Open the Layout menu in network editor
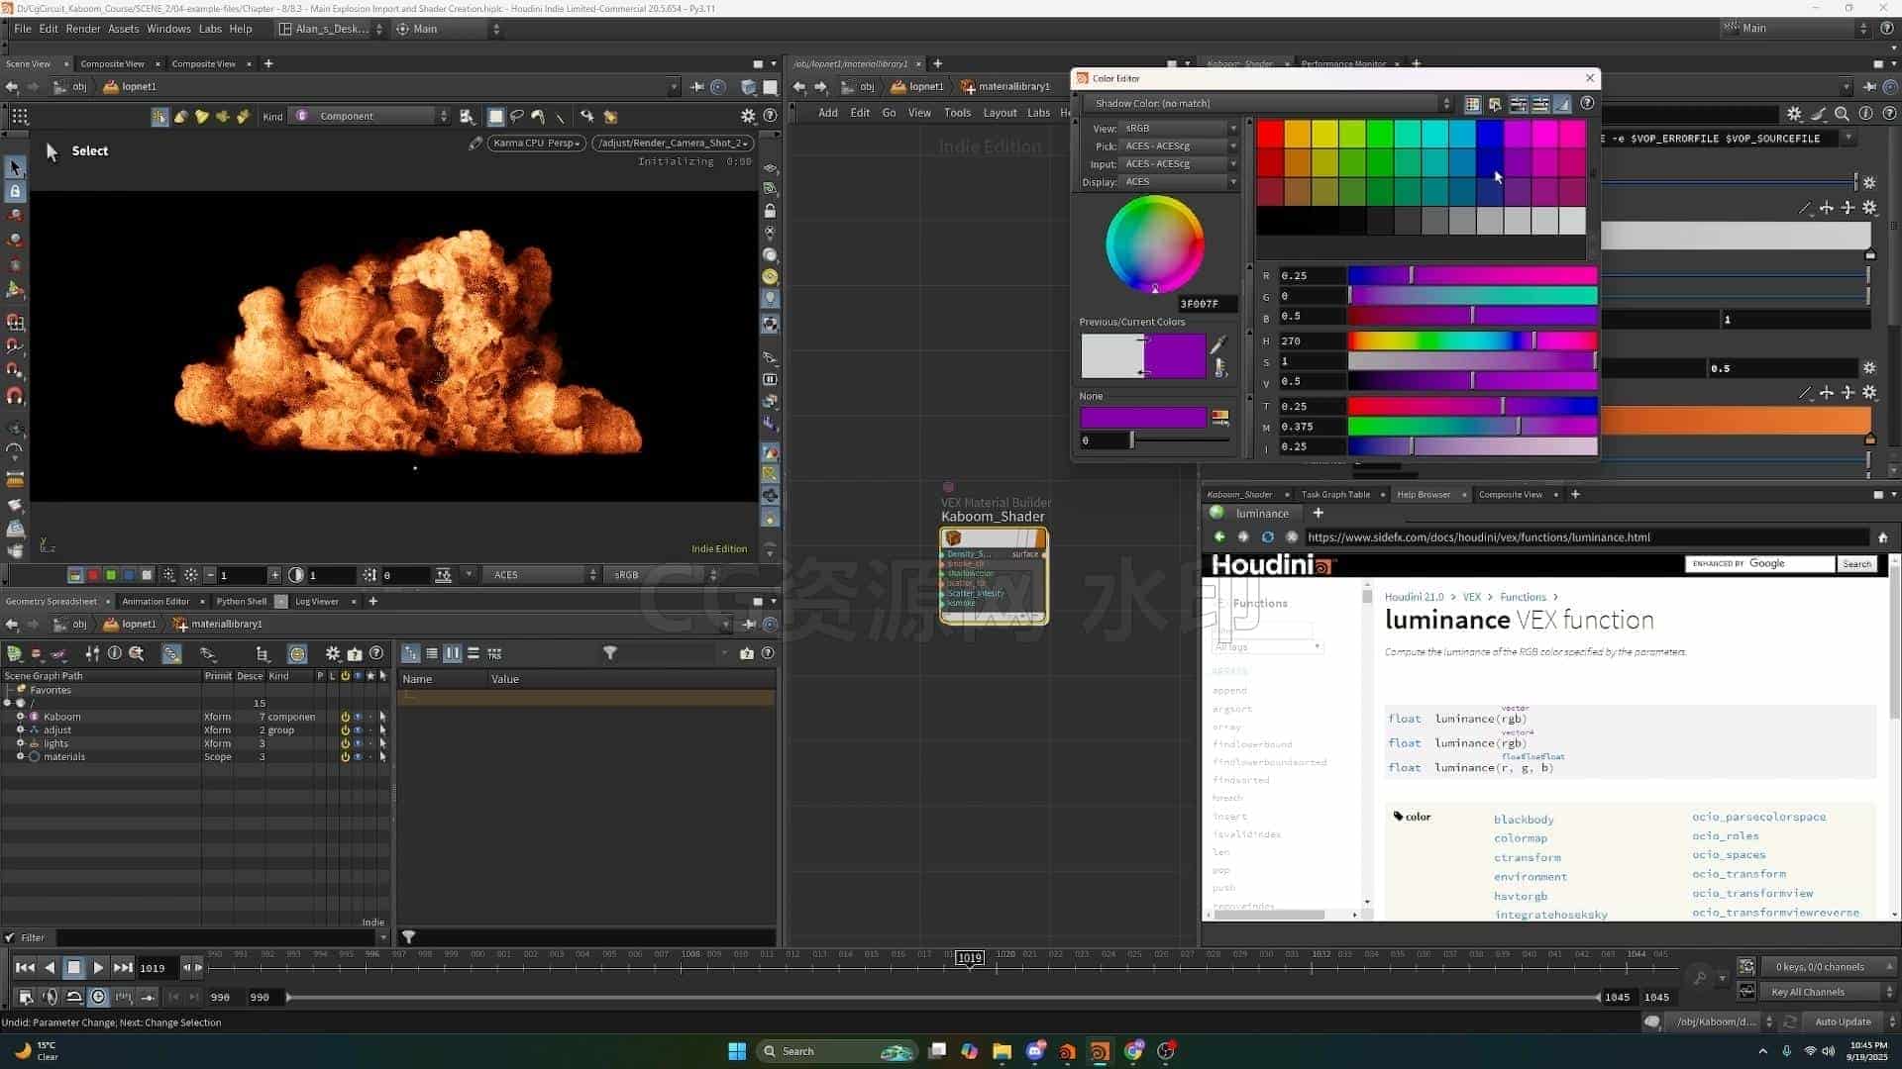Viewport: 1902px width, 1069px height. (1000, 113)
